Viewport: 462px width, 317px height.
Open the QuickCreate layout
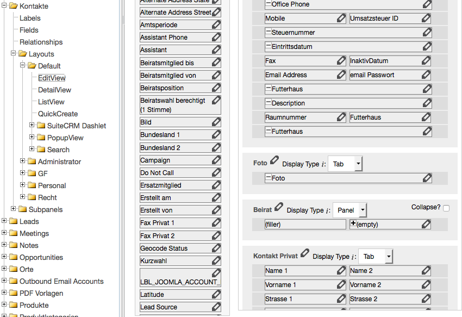coord(58,114)
